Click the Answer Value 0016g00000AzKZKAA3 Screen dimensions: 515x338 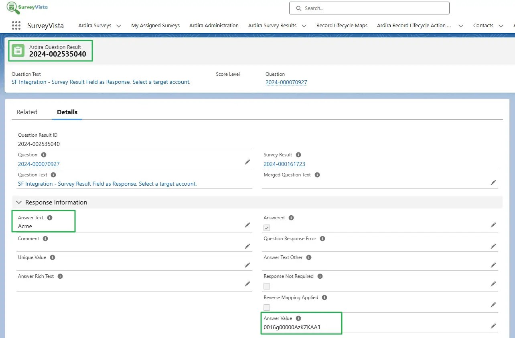(292, 327)
